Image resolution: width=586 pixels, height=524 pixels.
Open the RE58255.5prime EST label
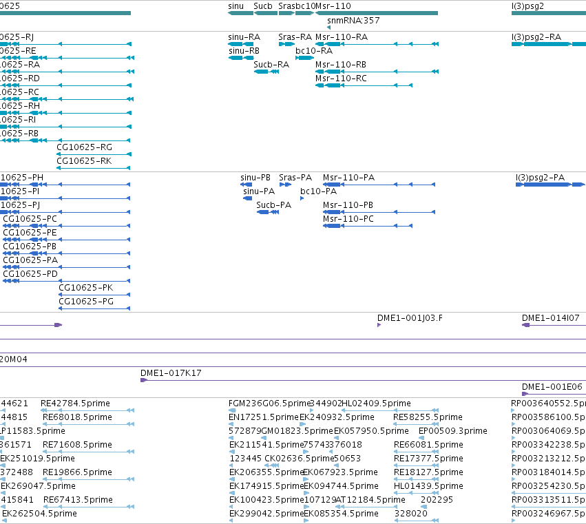(x=428, y=417)
